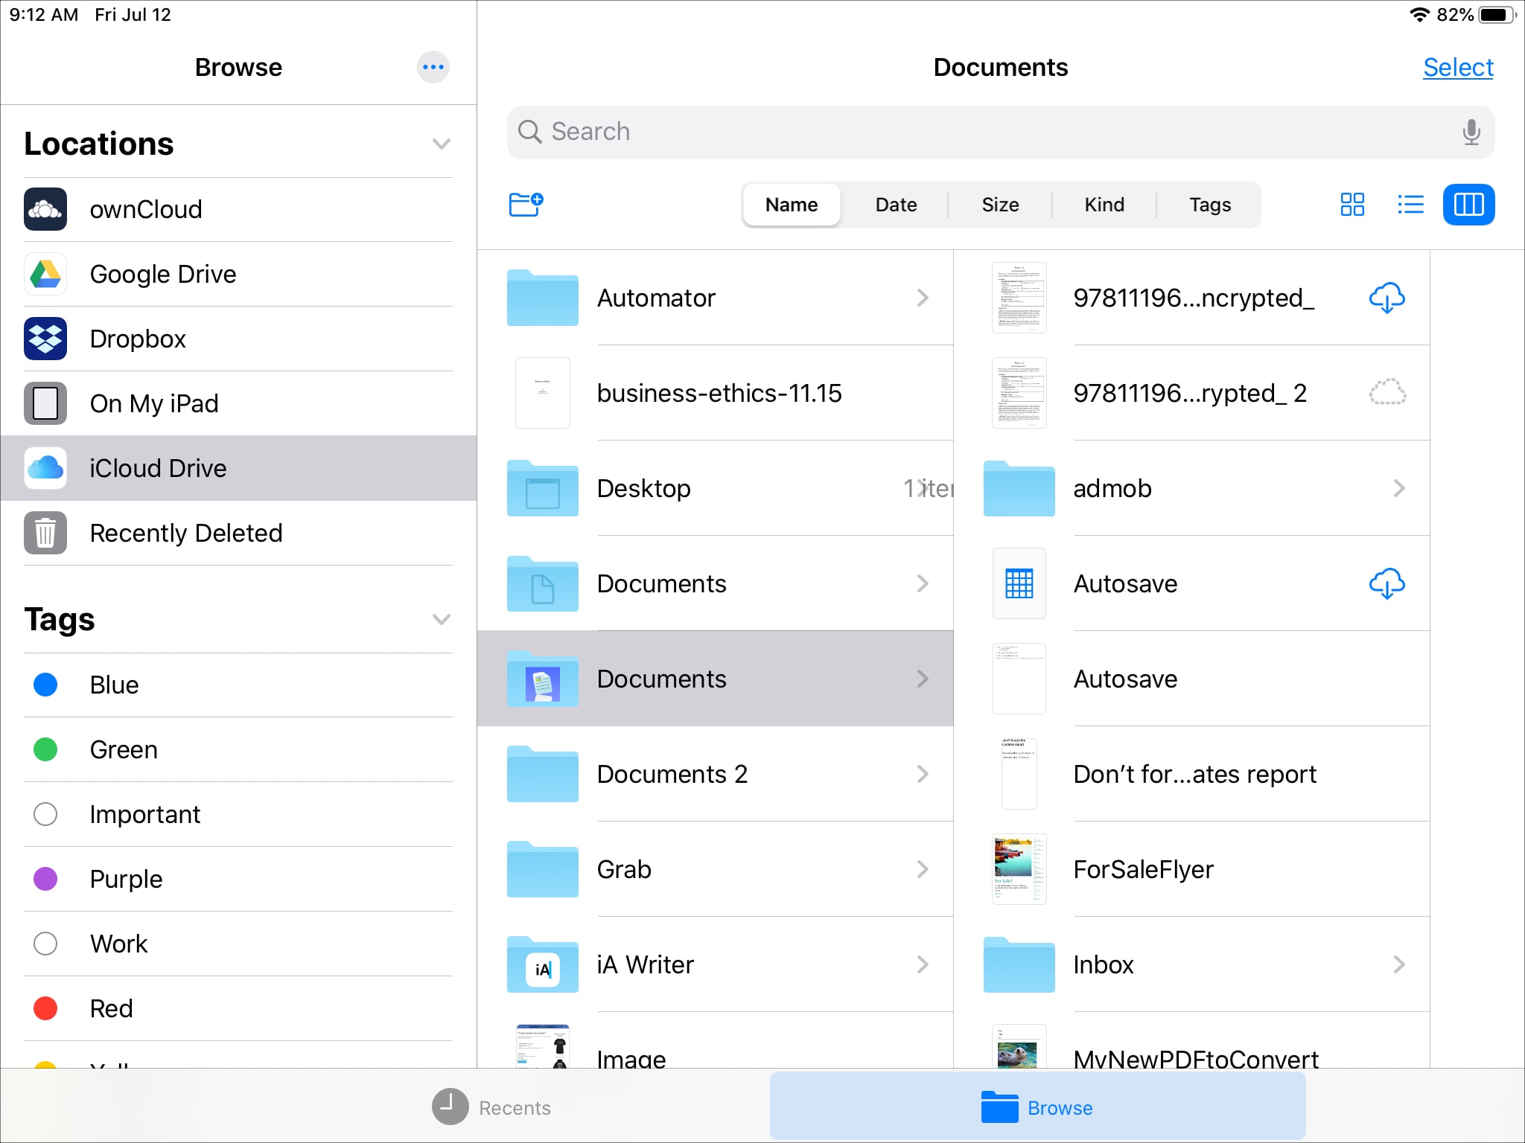1525x1143 pixels.
Task: Open the Inbox folder
Action: click(1191, 964)
